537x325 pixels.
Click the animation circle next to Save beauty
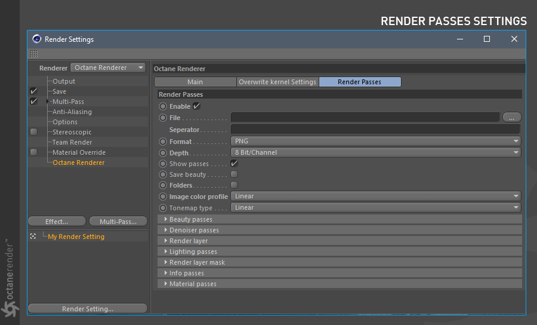click(x=163, y=174)
